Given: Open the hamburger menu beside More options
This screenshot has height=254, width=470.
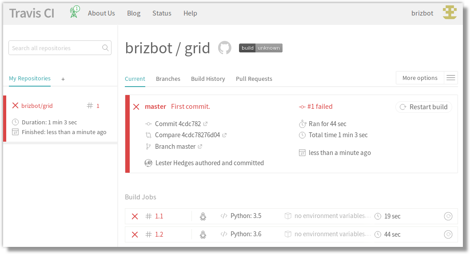Looking at the screenshot, I should (450, 78).
